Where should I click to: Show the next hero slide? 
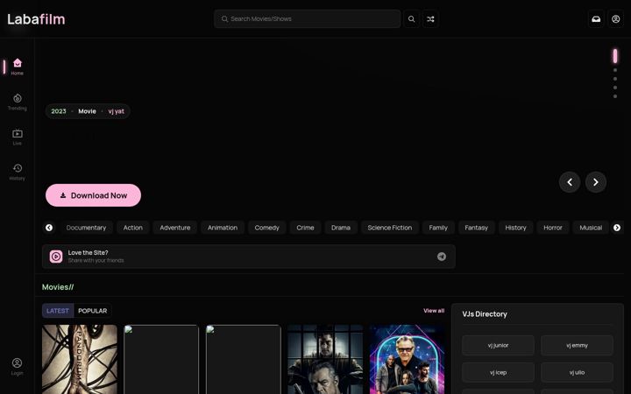tap(596, 182)
